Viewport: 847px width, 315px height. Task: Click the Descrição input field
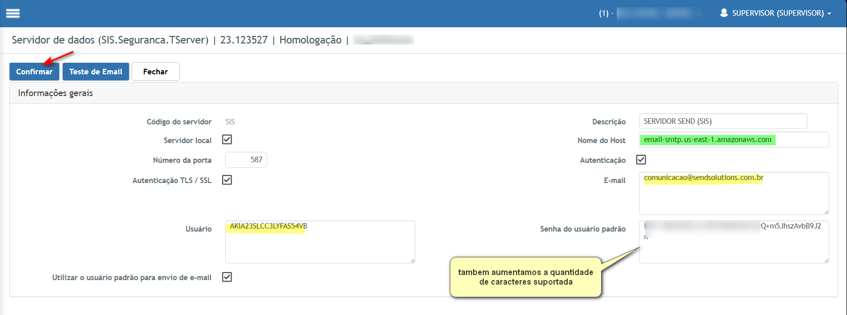point(723,121)
